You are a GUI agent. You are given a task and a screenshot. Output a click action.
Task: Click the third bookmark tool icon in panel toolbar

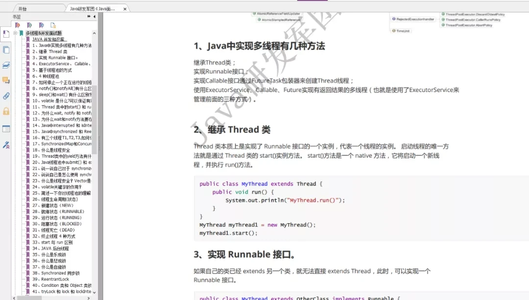pyautogui.click(x=41, y=25)
